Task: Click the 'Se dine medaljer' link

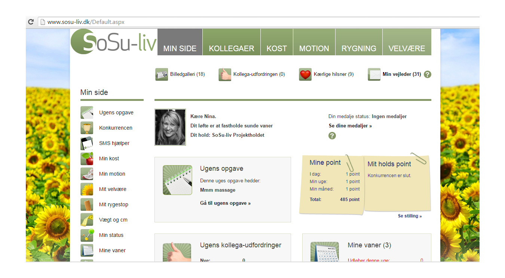Action: (350, 126)
